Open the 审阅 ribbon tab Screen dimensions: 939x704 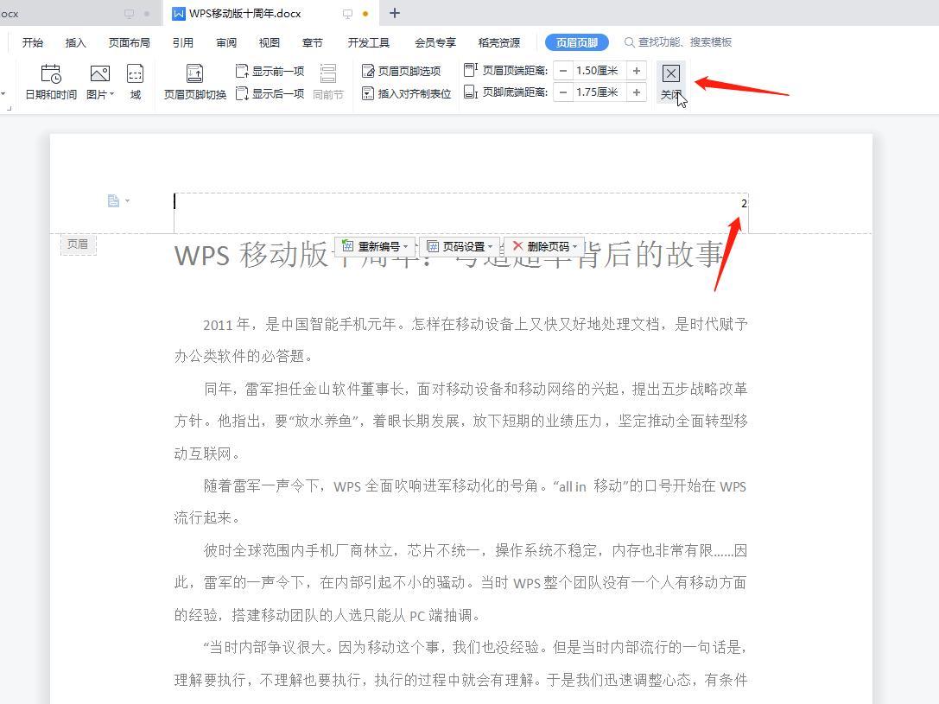[226, 42]
